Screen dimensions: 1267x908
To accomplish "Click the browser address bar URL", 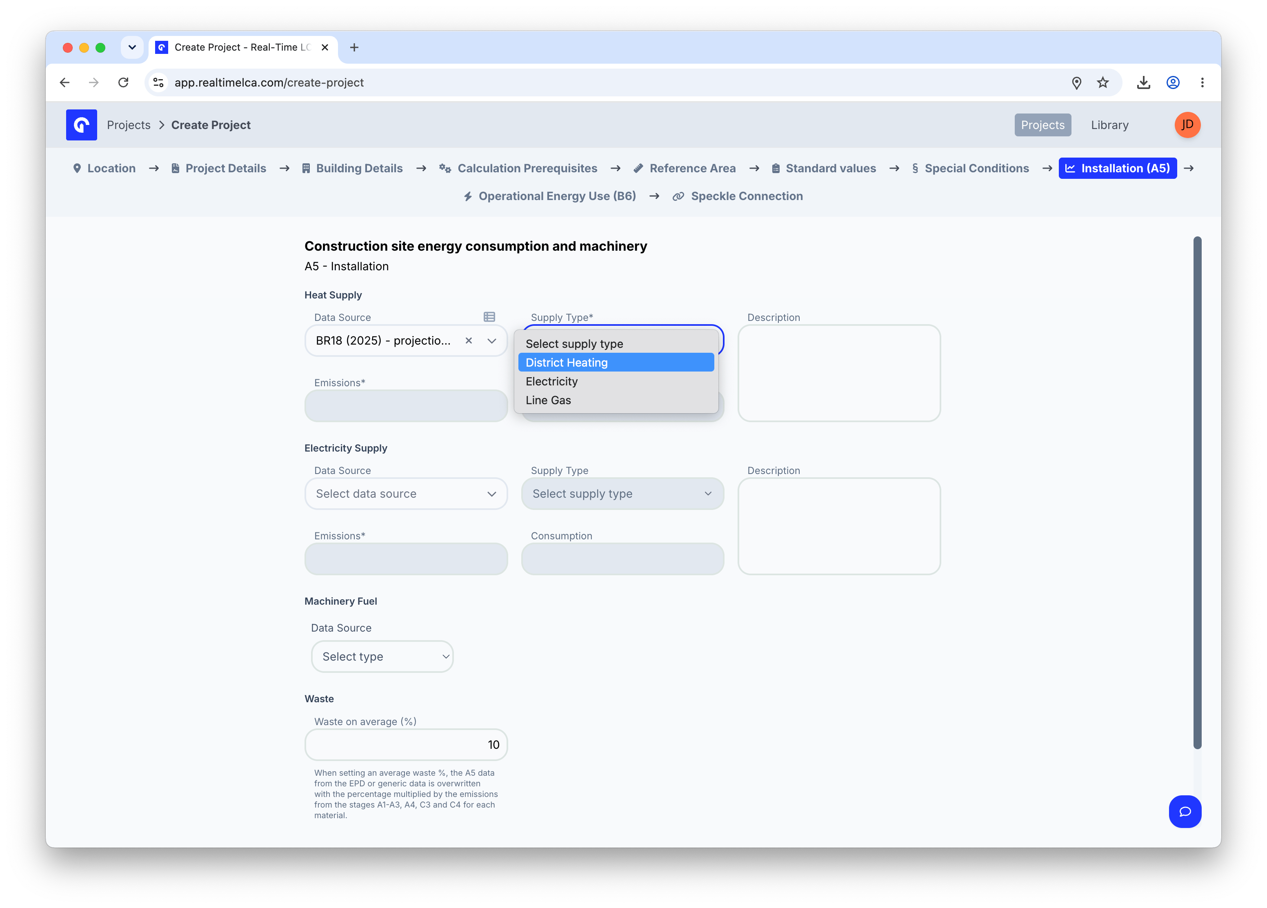I will 269,83.
